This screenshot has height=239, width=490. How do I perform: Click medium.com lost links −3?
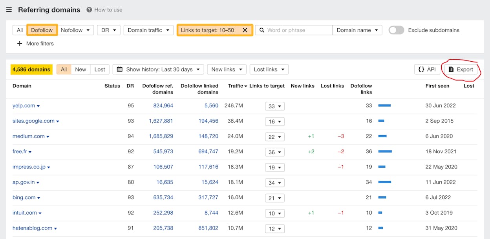pos(341,136)
